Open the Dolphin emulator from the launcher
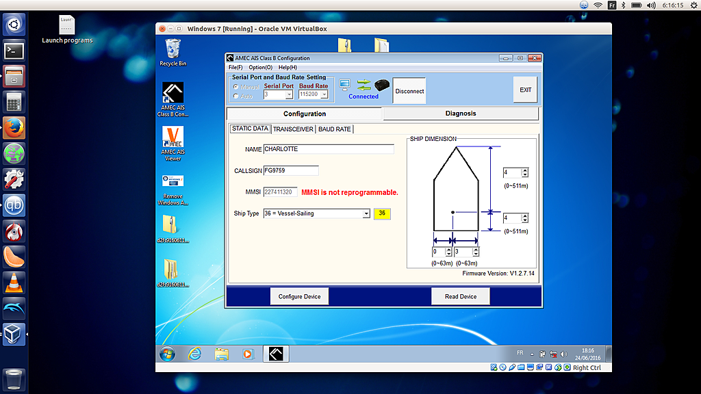Viewport: 701px width, 394px height. point(14,308)
